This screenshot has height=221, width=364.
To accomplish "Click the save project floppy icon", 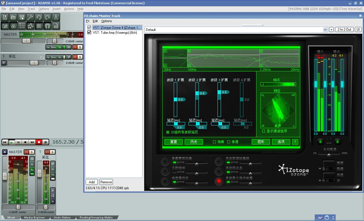I will click(x=22, y=17).
